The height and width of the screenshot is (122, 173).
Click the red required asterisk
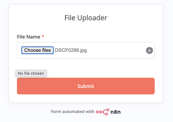point(43,37)
